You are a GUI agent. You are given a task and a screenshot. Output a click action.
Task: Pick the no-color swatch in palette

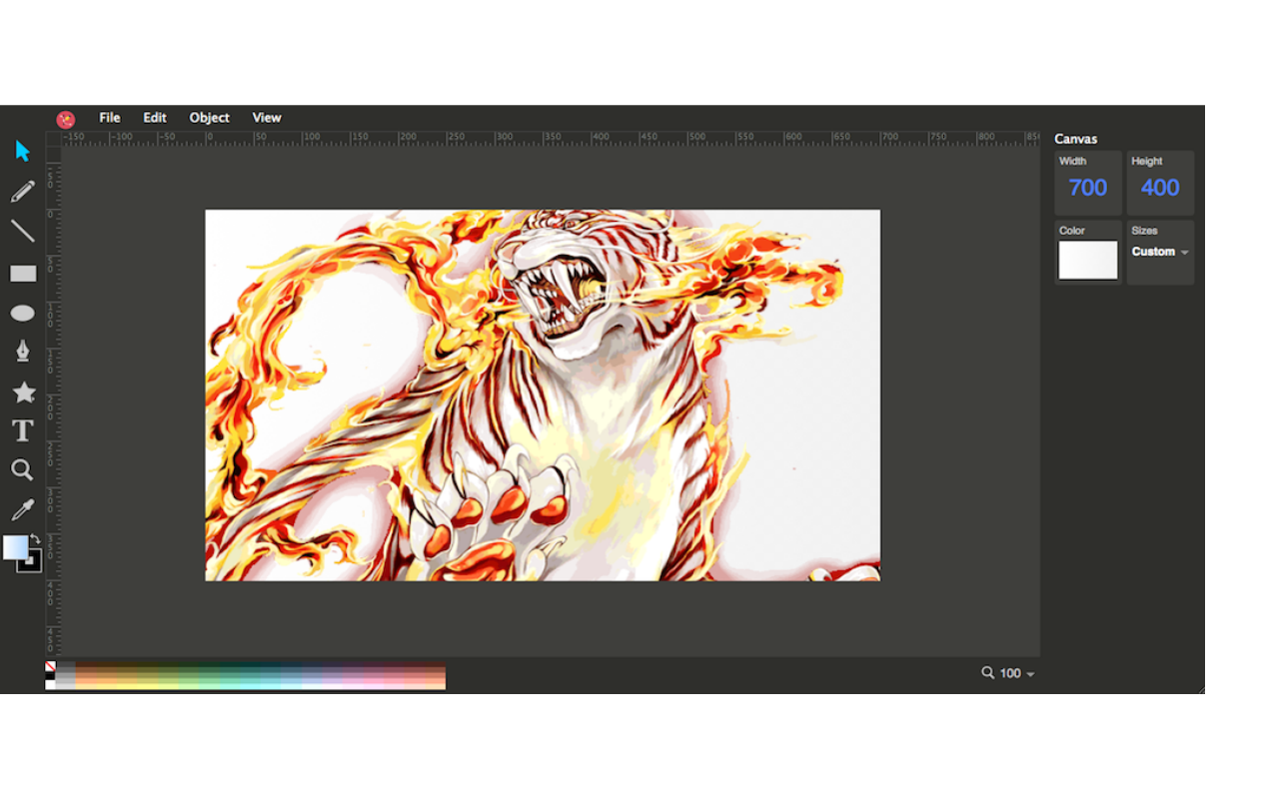(x=50, y=666)
